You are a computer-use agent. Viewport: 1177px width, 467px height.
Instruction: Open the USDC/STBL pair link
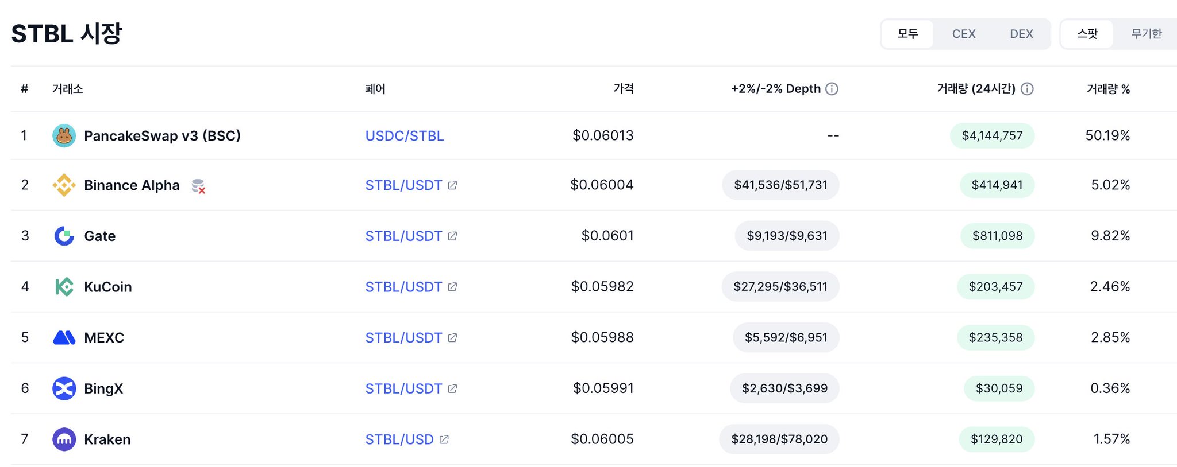[405, 136]
